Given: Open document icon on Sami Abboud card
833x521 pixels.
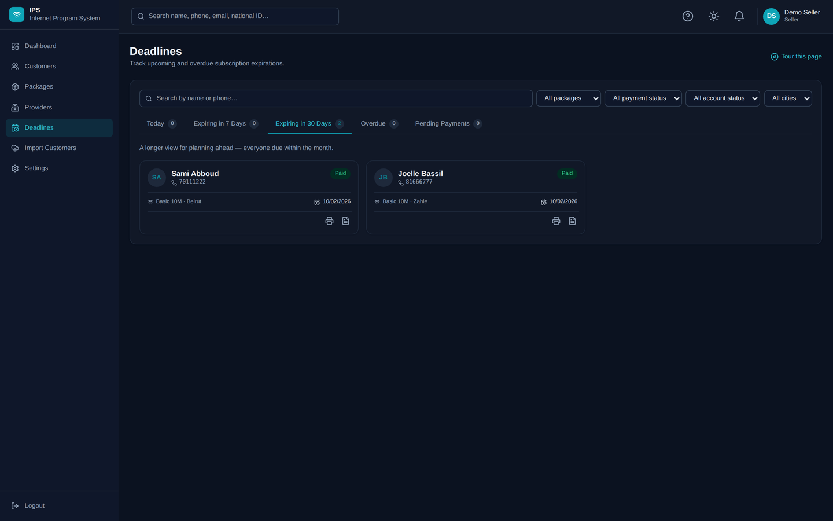Looking at the screenshot, I should pos(345,221).
